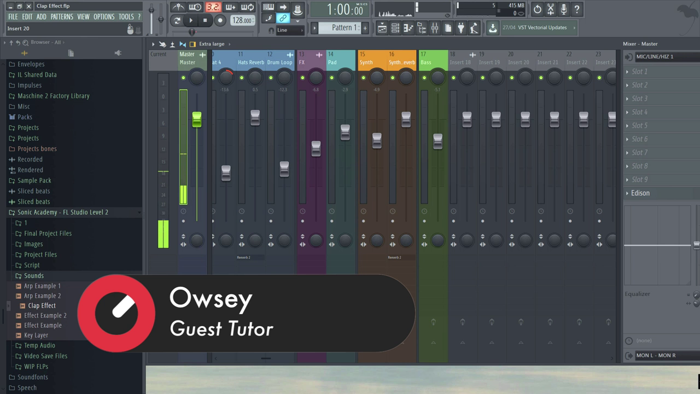Open the Line snap dropdown
This screenshot has width=700, height=394.
point(289,30)
